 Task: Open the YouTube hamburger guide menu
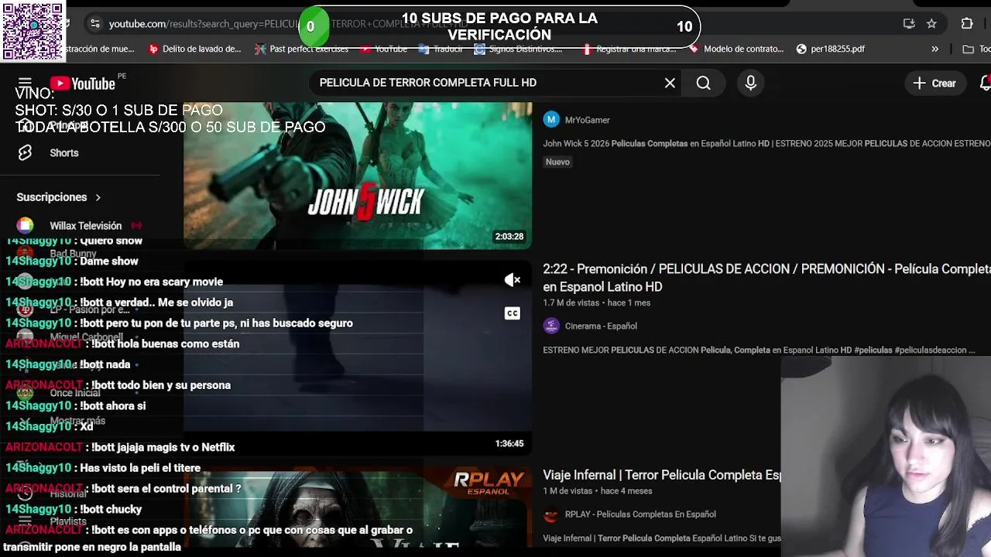pos(25,83)
